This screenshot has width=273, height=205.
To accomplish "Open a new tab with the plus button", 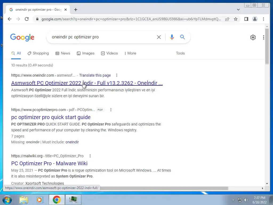I will (x=75, y=10).
